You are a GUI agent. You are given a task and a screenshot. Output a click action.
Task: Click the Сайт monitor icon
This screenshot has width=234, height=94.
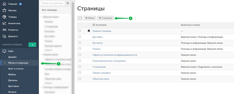[4, 51]
